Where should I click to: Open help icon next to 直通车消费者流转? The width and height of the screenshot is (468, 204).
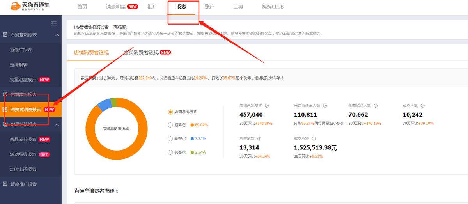[116, 192]
